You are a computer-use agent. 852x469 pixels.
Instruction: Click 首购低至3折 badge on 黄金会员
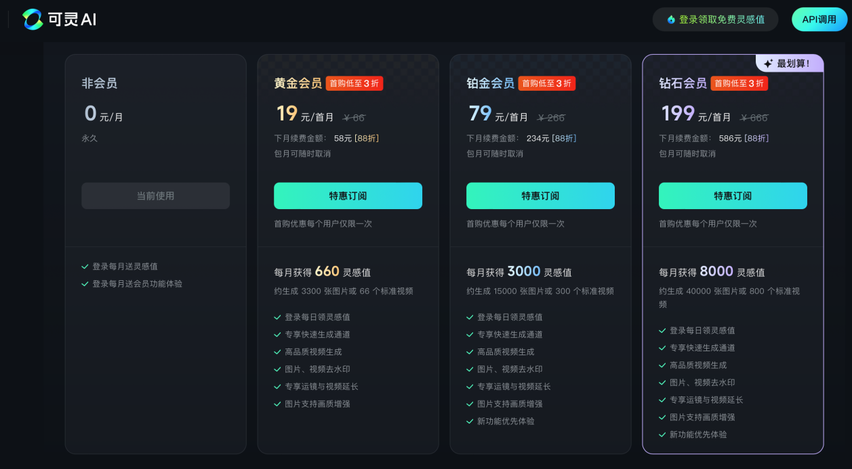coord(354,83)
